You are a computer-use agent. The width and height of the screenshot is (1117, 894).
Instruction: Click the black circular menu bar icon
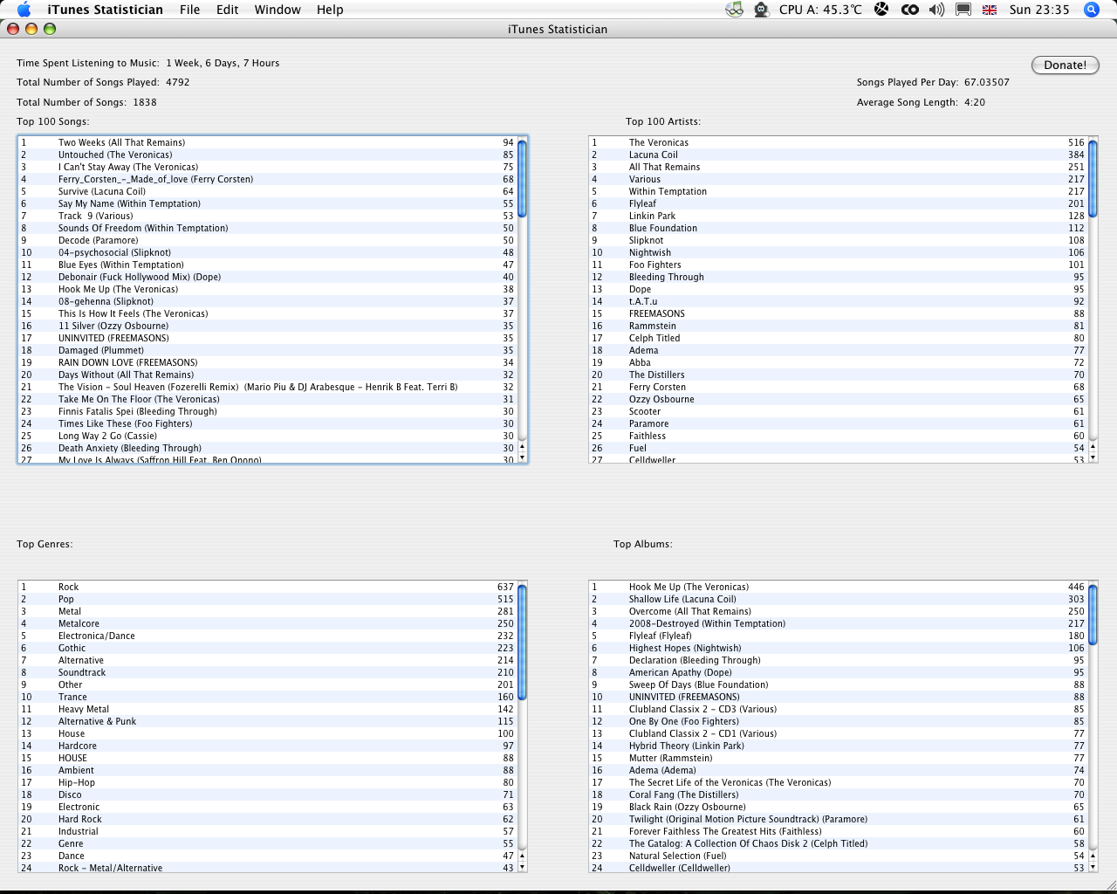[x=881, y=10]
